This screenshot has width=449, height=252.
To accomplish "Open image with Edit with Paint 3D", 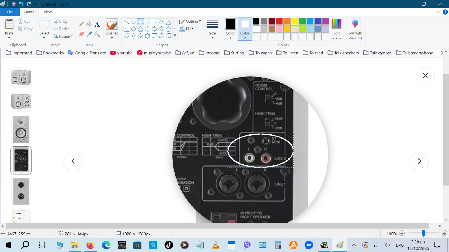I will [x=355, y=29].
